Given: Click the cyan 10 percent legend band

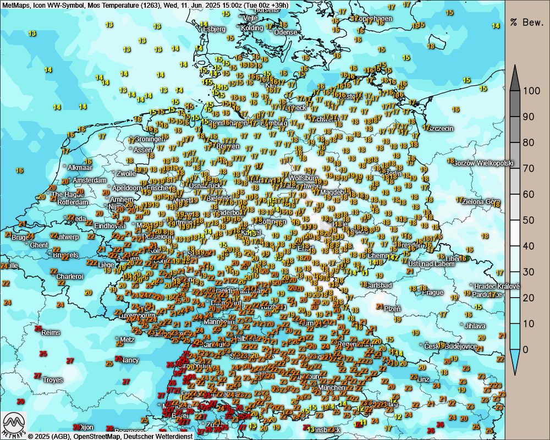Looking at the screenshot, I should click(x=515, y=323).
